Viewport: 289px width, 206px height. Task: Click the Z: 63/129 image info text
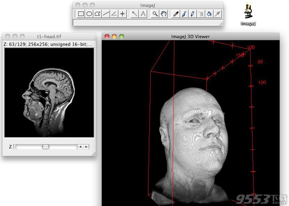(48, 44)
